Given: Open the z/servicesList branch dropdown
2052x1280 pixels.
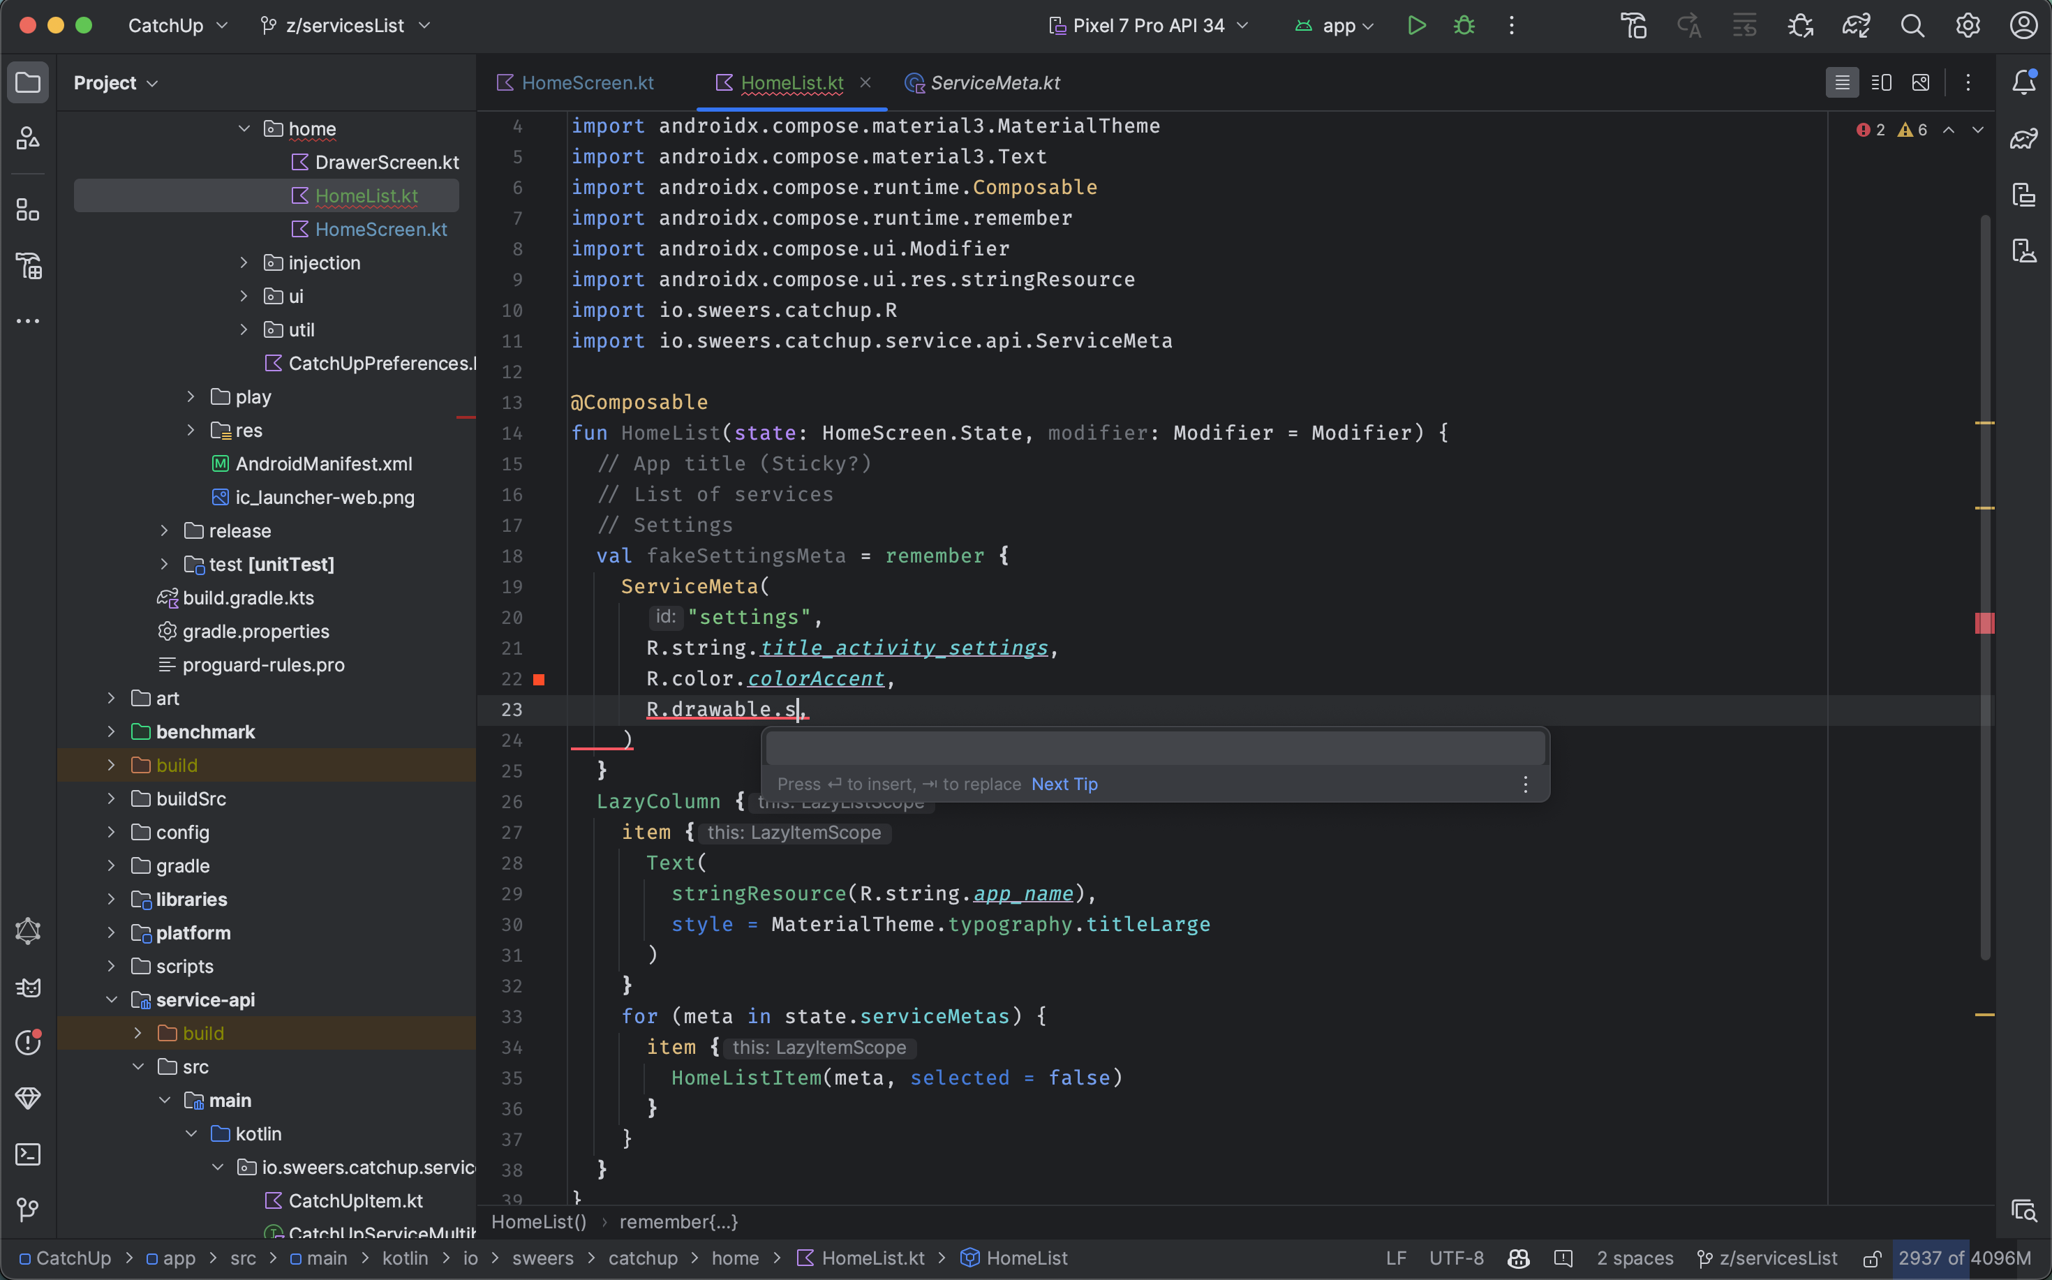Looking at the screenshot, I should click(x=345, y=25).
